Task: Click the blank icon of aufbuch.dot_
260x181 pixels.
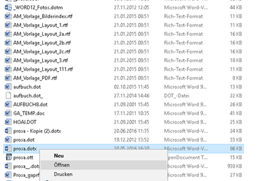Action: (x=8, y=95)
